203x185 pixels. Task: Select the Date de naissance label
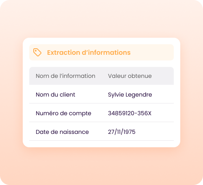point(62,132)
